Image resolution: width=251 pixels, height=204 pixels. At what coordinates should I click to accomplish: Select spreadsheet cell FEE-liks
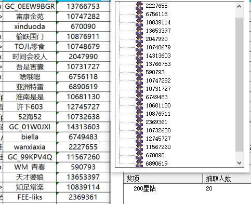(30, 197)
